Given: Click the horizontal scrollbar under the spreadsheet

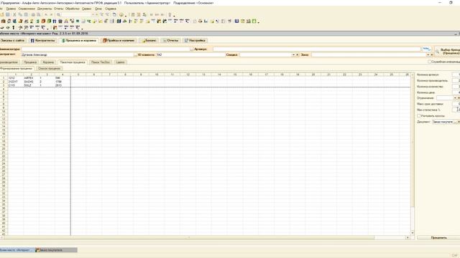Looking at the screenshot, I should pos(189,237).
